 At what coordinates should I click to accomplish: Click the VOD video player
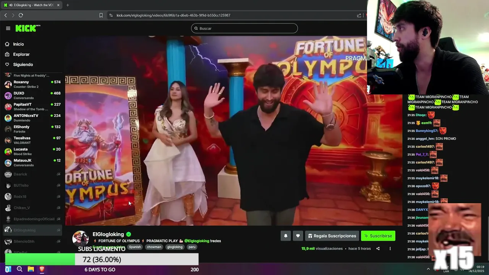233,131
